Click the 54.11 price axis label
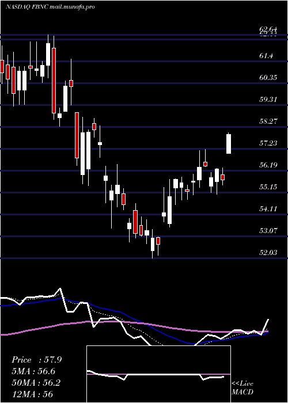288x403 pixels. (268, 208)
